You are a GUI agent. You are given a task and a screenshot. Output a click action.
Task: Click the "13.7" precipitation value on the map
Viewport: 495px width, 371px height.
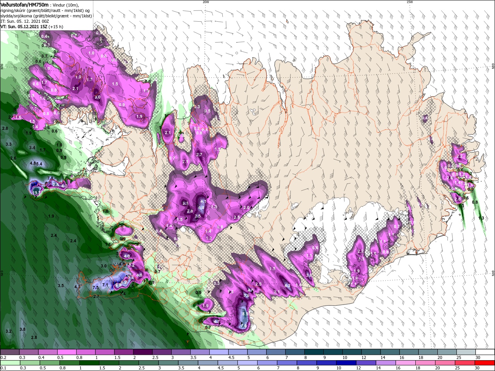(x=37, y=192)
